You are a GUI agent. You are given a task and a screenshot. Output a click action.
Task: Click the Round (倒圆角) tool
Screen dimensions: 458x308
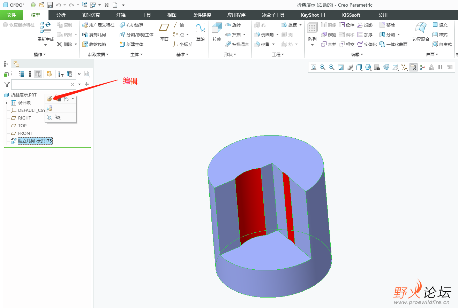pyautogui.click(x=264, y=35)
